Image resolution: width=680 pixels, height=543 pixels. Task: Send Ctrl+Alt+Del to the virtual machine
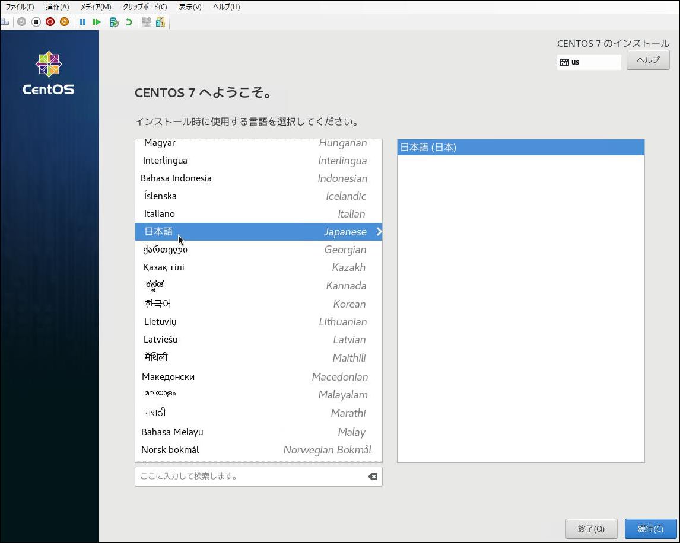(6, 21)
